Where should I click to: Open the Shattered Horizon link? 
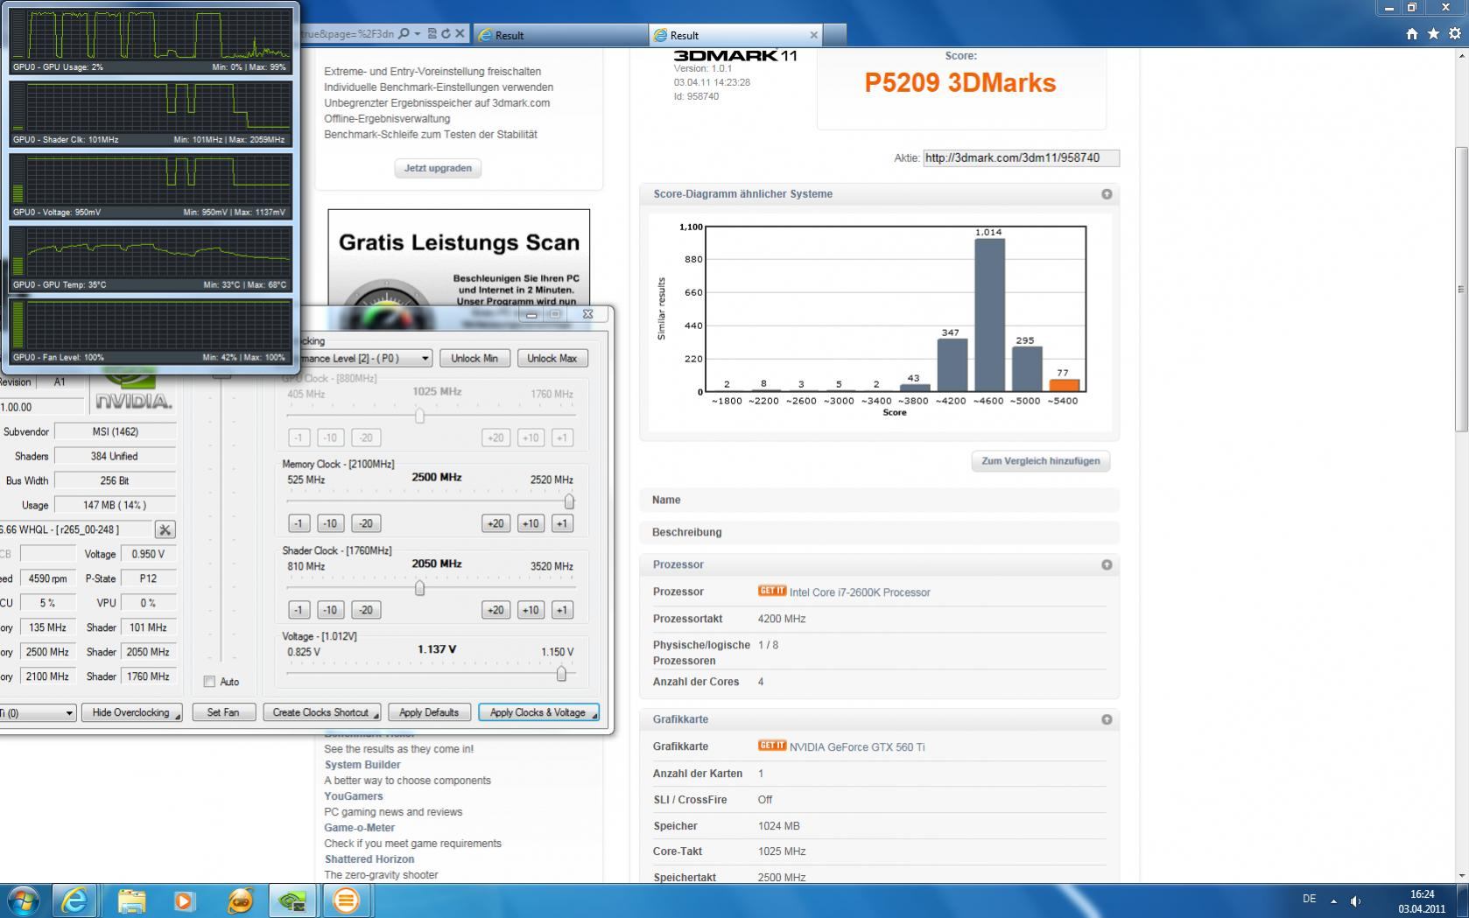click(369, 859)
